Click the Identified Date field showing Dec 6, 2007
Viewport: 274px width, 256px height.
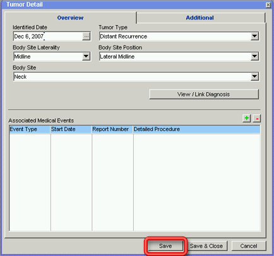pos(48,37)
